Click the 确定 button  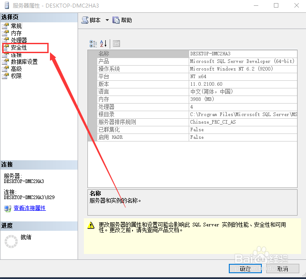pyautogui.click(x=245, y=269)
